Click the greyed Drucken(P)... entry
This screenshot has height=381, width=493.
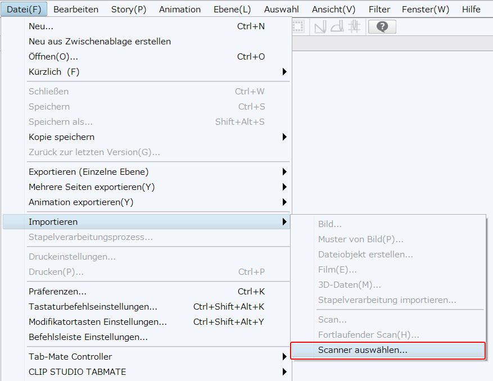[x=146, y=272]
